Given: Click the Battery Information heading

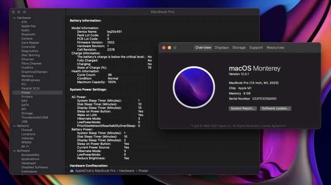Looking at the screenshot, I should point(86,20).
